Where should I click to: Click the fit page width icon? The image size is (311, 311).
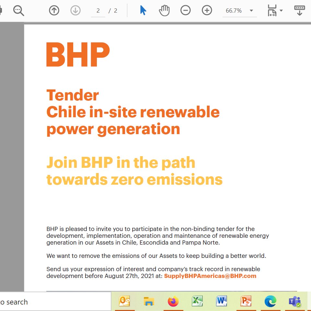click(x=272, y=10)
